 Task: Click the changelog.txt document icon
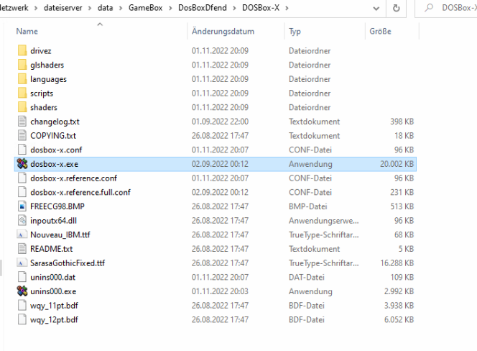coord(22,122)
